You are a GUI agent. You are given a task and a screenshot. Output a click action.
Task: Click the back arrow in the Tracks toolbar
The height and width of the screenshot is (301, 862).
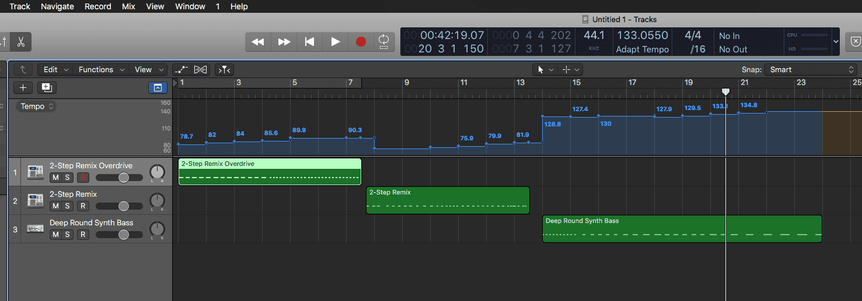tap(23, 69)
